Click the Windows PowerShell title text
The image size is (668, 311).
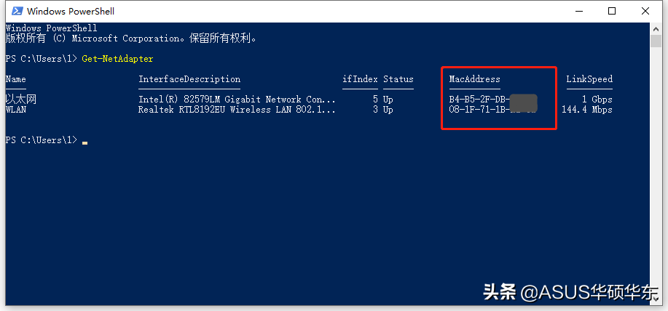(x=70, y=12)
